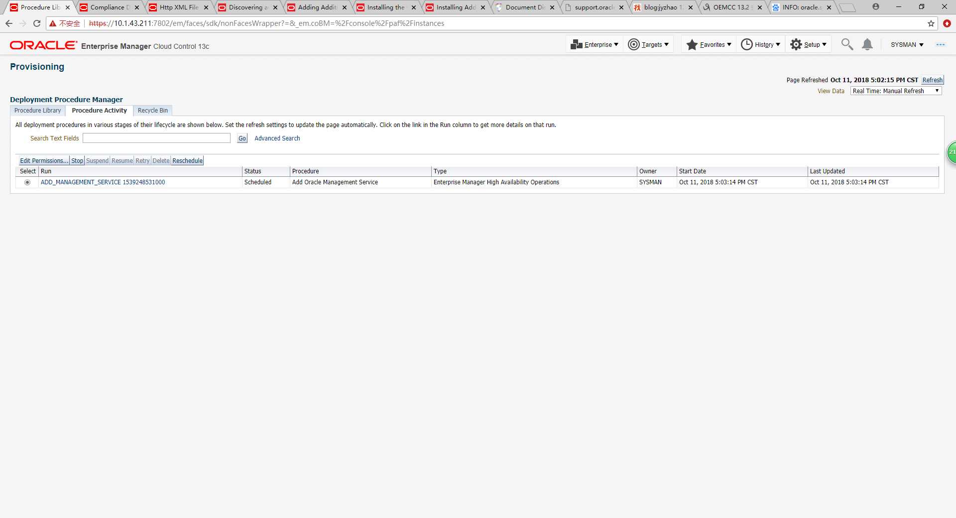Switch to the Procedure Library tab
This screenshot has height=518, width=956.
point(37,111)
